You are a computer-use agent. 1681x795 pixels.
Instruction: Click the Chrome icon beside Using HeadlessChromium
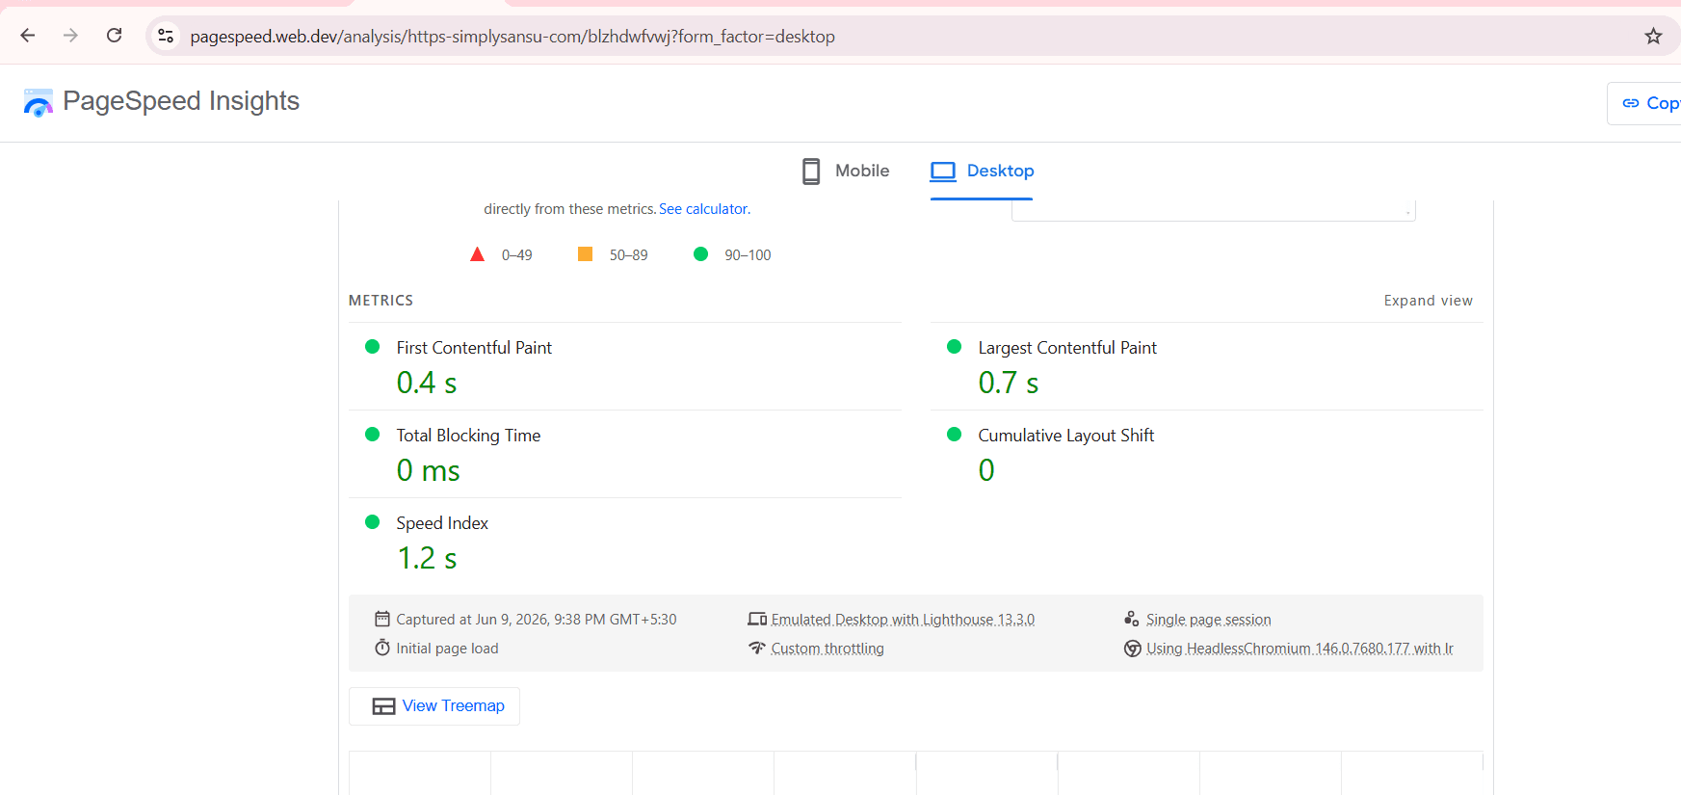[x=1133, y=649]
